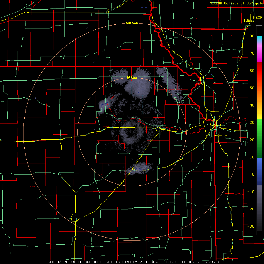Click the [dBZ] unit label
This screenshot has width=264, height=264.
249,21
